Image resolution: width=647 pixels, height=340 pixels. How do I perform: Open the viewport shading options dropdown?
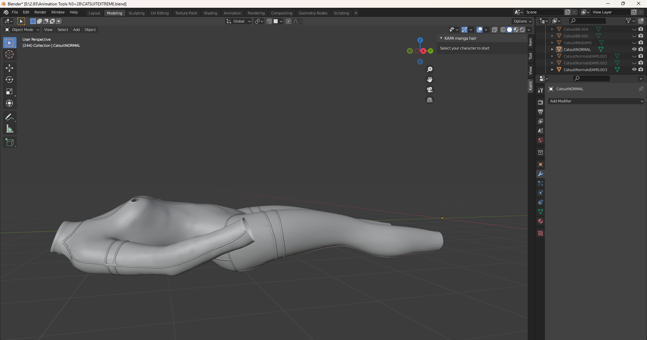529,30
